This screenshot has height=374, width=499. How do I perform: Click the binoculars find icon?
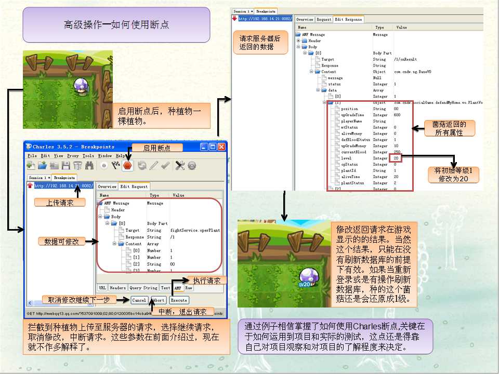click(89, 166)
